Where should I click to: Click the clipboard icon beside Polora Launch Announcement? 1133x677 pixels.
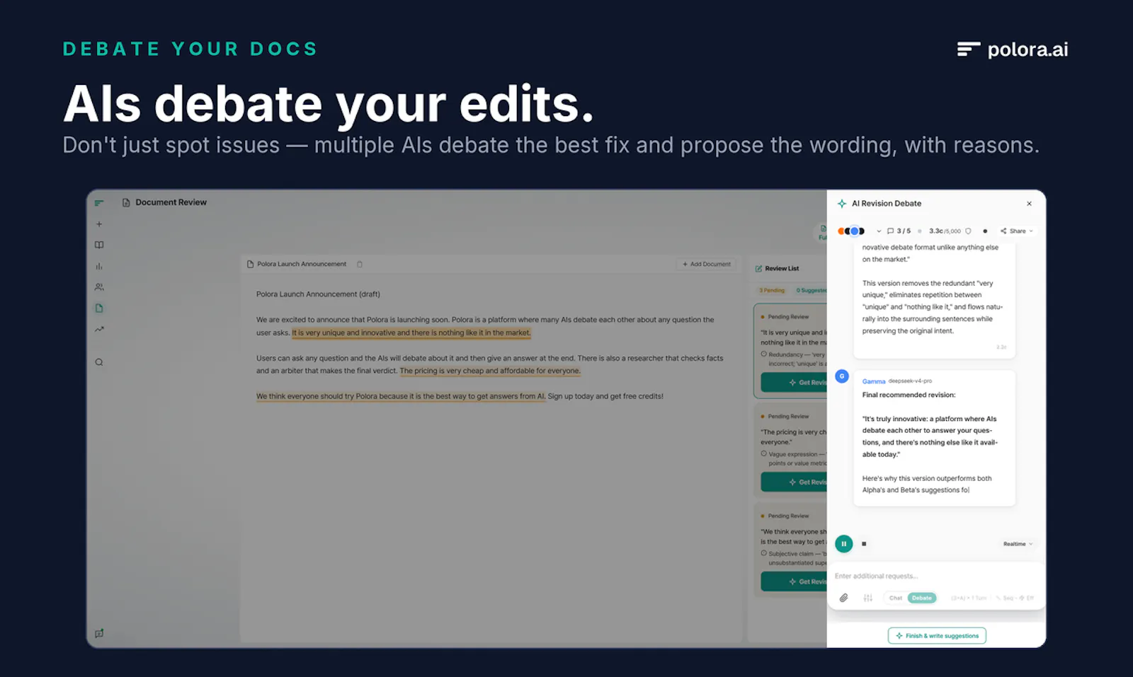pyautogui.click(x=360, y=265)
